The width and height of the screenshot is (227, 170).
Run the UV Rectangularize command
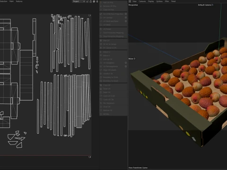(x=112, y=67)
